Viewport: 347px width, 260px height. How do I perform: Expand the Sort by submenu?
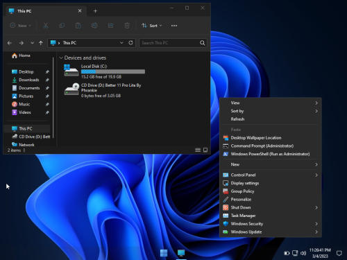[x=271, y=111]
